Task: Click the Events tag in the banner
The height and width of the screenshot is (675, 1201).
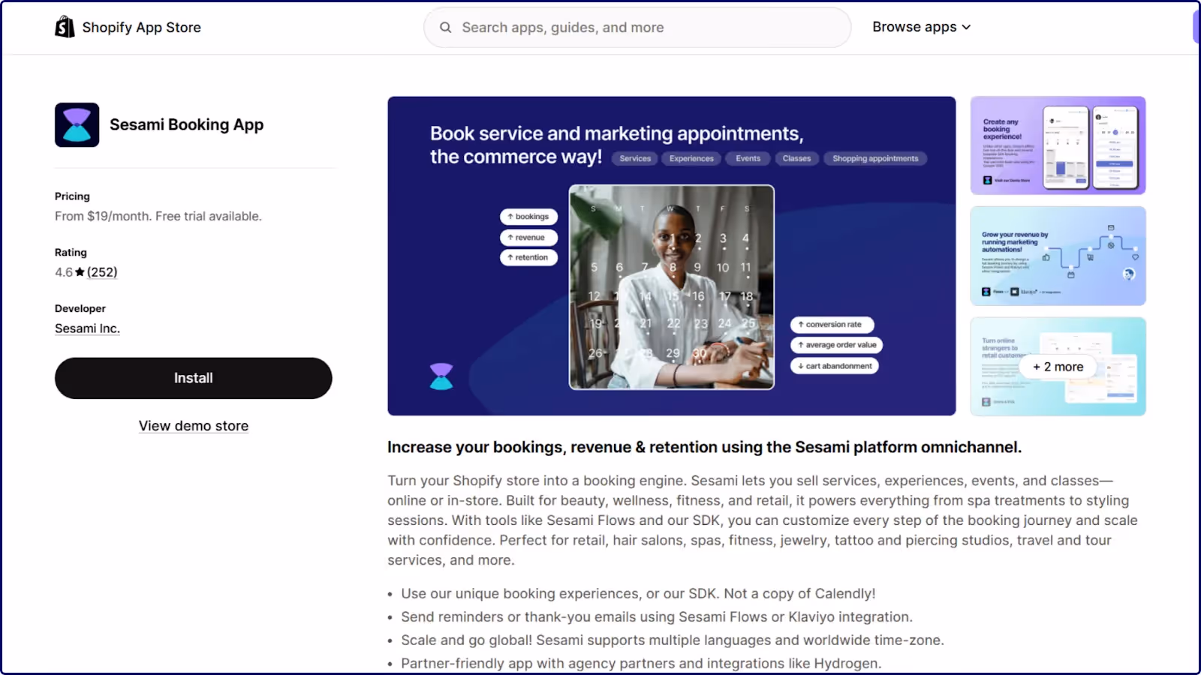Action: 748,158
